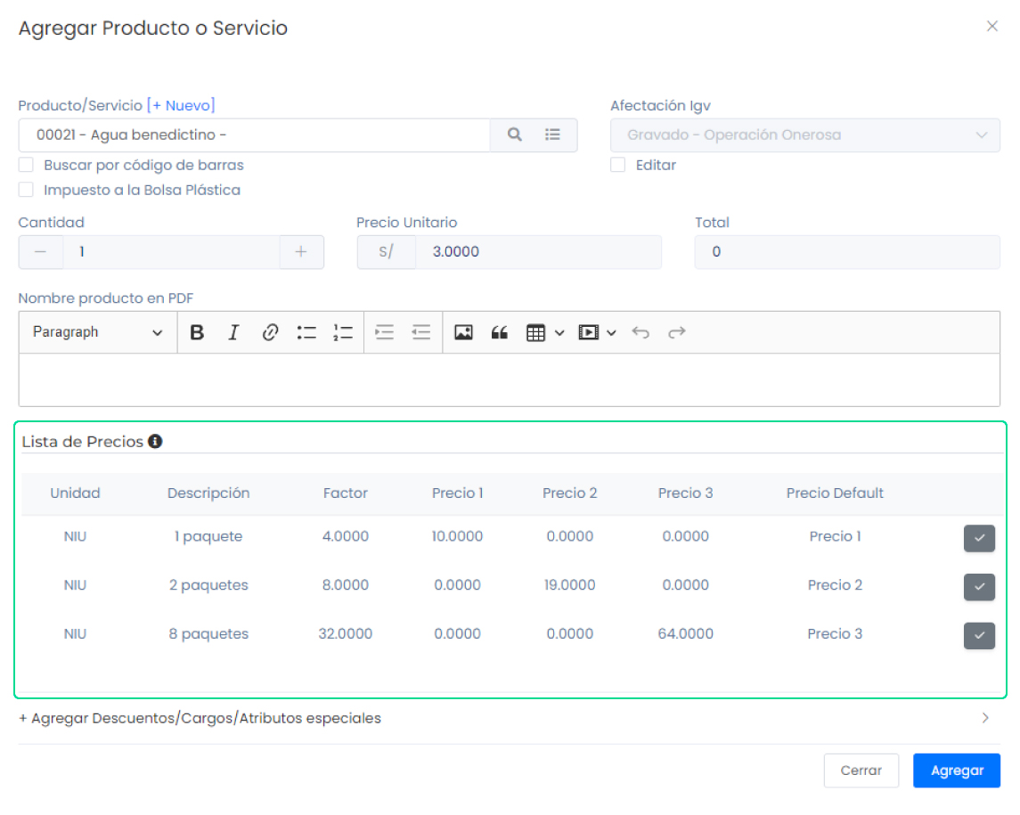Open the Paragraph style dropdown
1020x815 pixels.
(x=98, y=332)
